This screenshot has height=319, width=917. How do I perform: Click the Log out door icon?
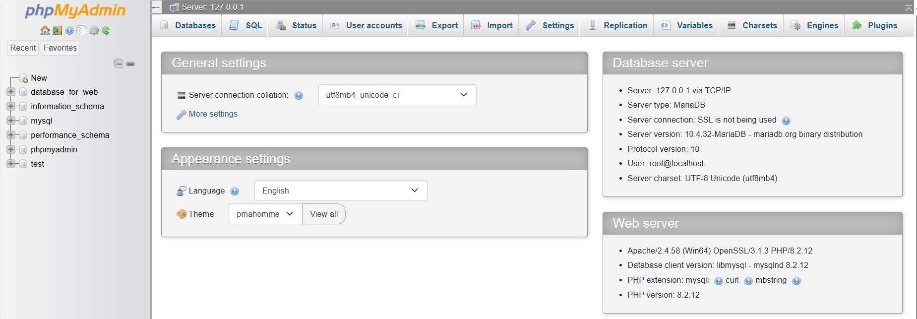[x=58, y=31]
